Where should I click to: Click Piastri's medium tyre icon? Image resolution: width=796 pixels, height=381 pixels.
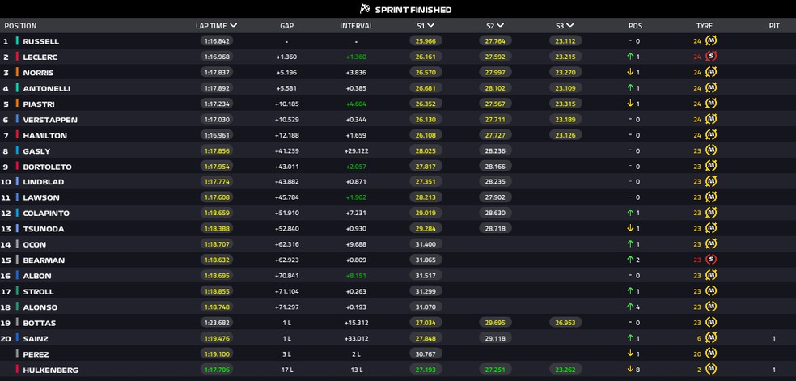pos(711,104)
